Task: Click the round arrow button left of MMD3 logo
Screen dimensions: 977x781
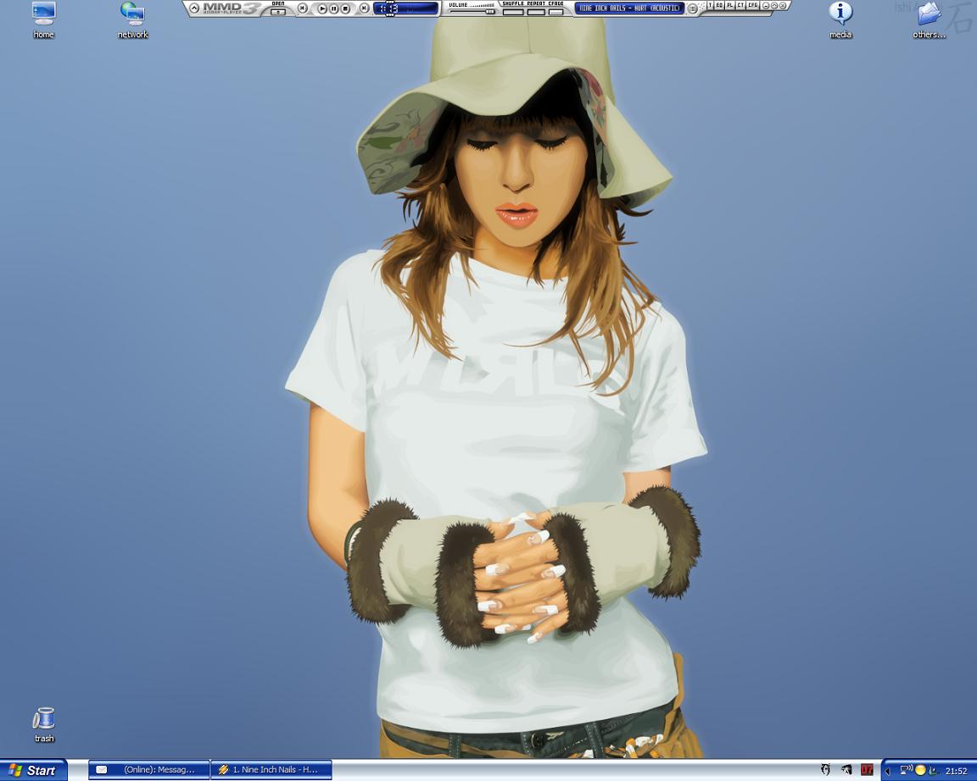Action: click(x=193, y=8)
